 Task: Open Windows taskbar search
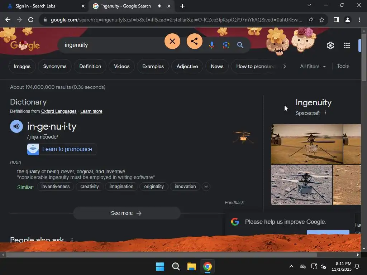176,266
